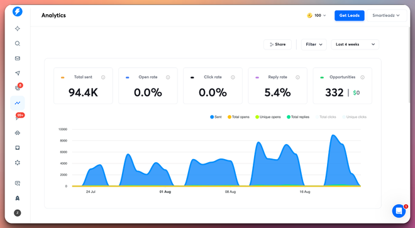Expand the Filter dropdown
Image resolution: width=415 pixels, height=228 pixels.
click(314, 44)
